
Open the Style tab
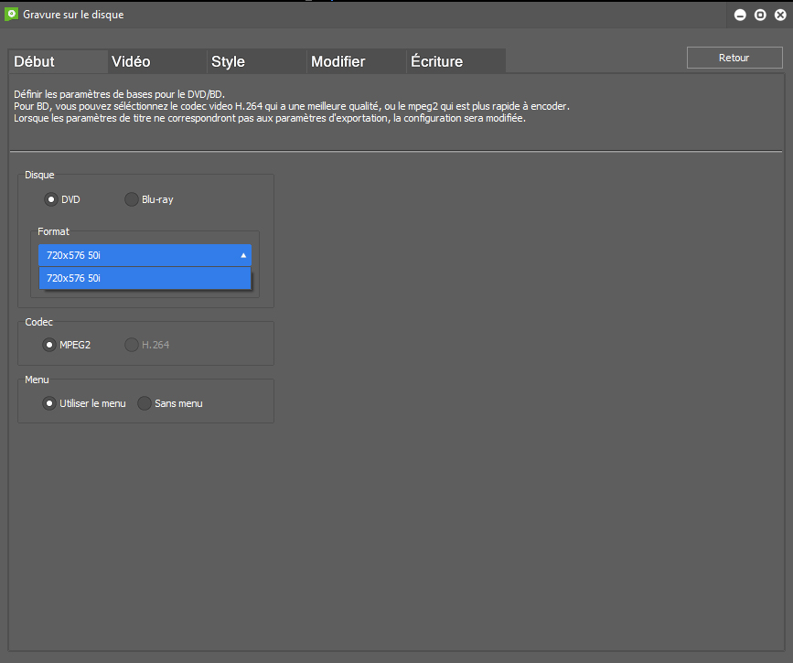pos(257,61)
